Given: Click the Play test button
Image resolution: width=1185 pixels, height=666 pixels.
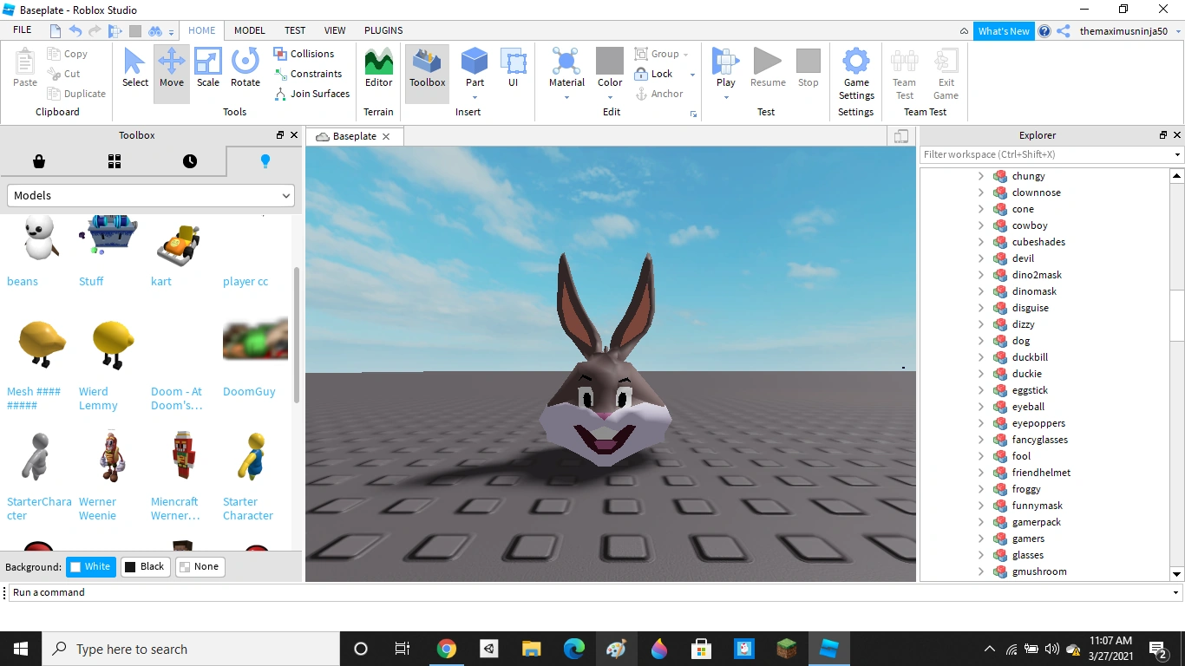Looking at the screenshot, I should point(725,68).
